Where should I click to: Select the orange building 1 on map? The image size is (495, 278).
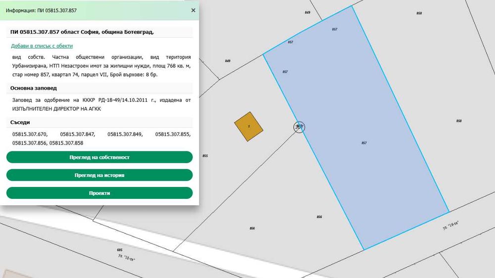coord(248,127)
